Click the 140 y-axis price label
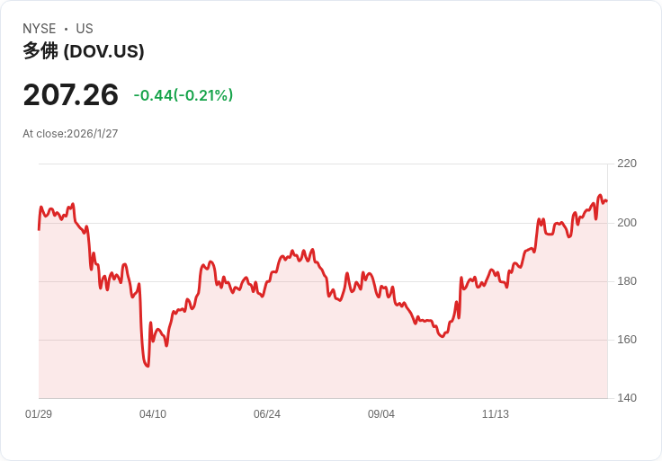This screenshot has height=461, width=662. pyautogui.click(x=627, y=398)
